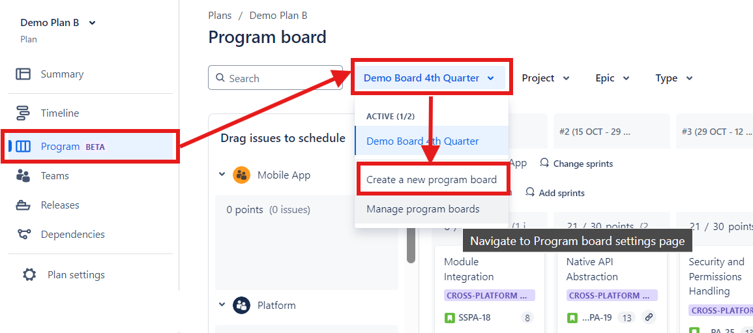Screen dimensions: 753x333
Task: Click the Dependencies icon in sidebar
Action: 23,235
